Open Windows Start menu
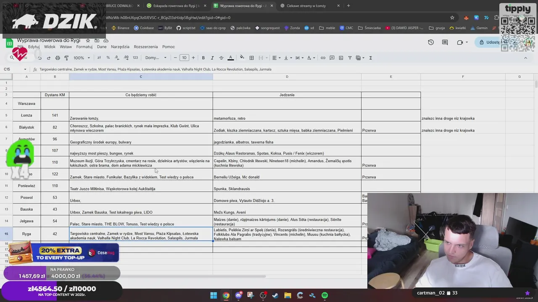The height and width of the screenshot is (302, 538). tap(214, 295)
